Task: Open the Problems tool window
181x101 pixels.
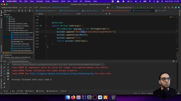Action: pos(30,91)
